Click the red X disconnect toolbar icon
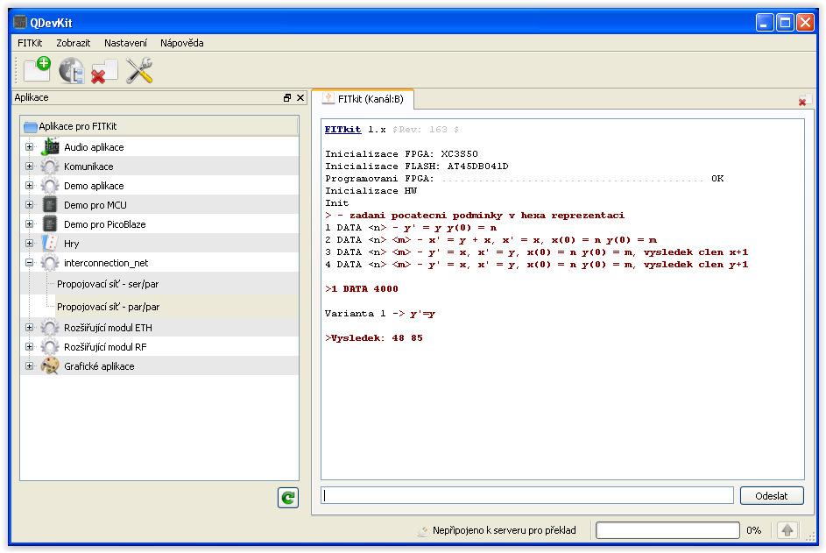Image resolution: width=826 pixels, height=553 pixels. [x=104, y=71]
